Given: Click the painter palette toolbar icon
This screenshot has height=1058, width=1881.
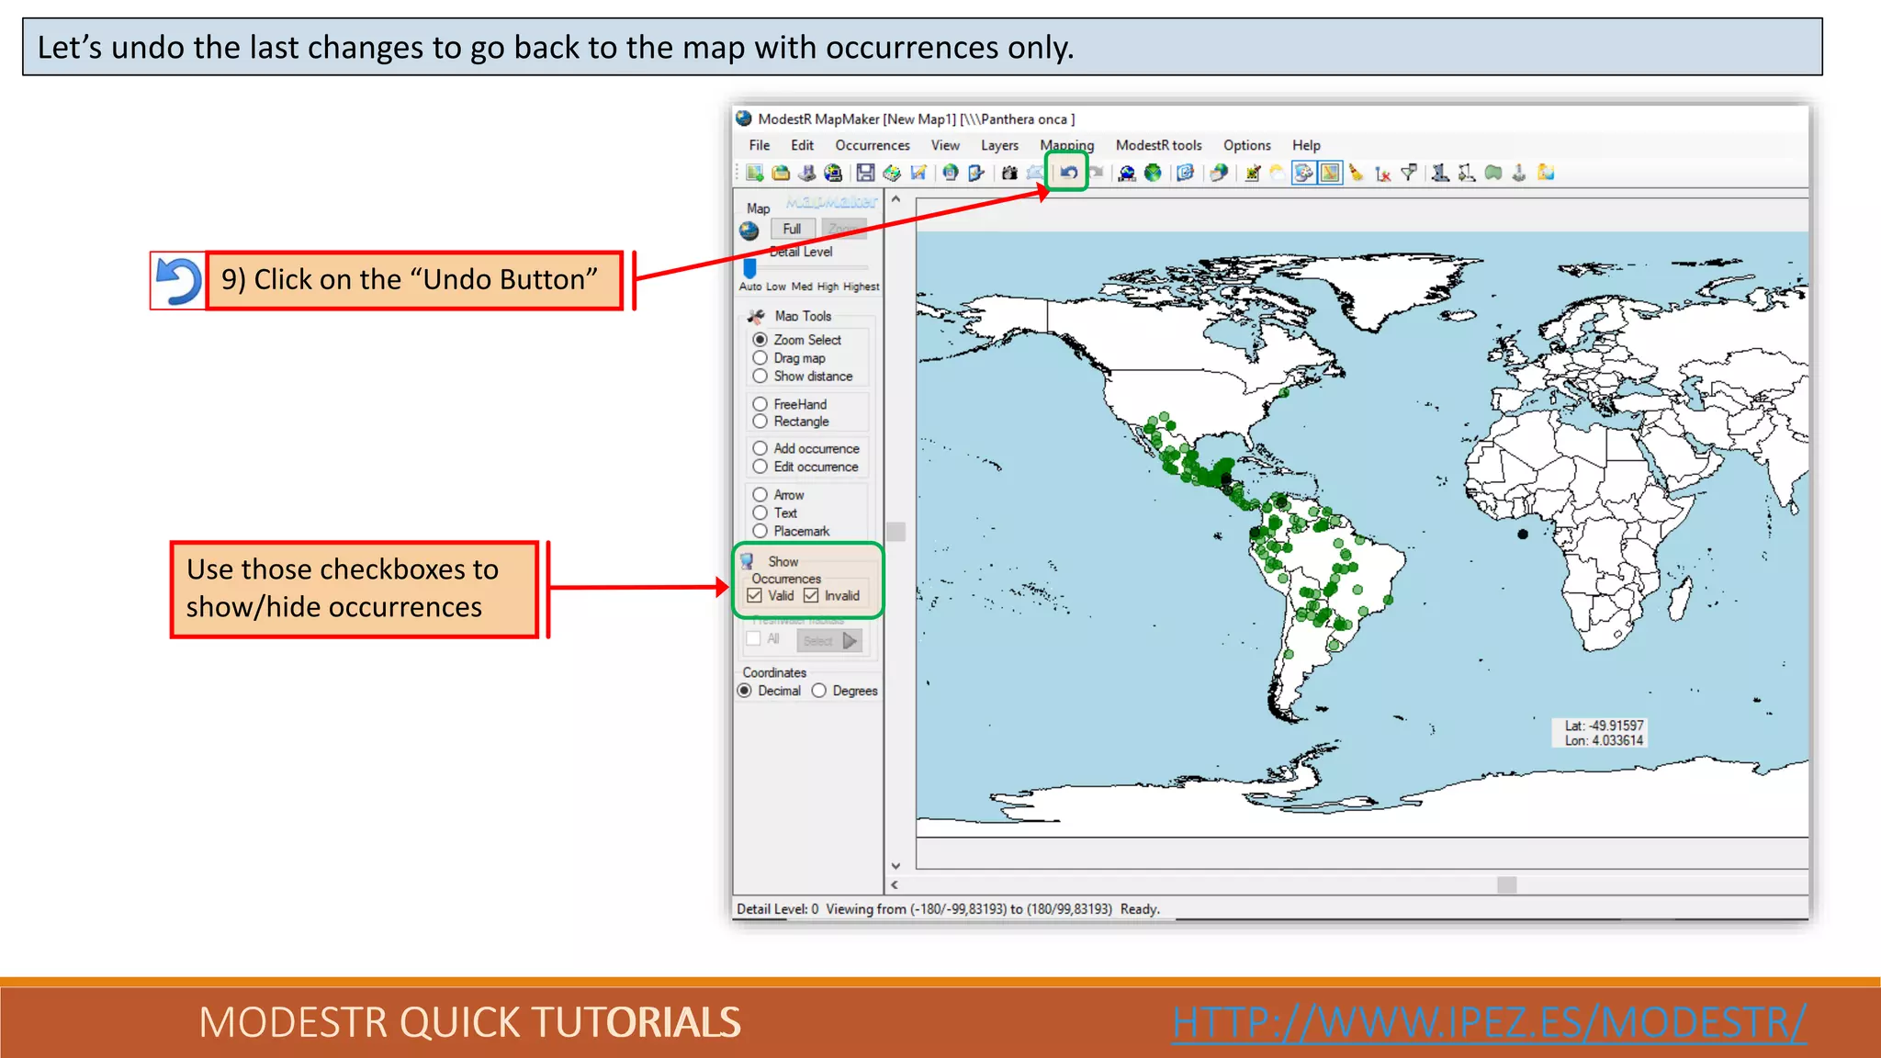Looking at the screenshot, I should click(x=1304, y=173).
